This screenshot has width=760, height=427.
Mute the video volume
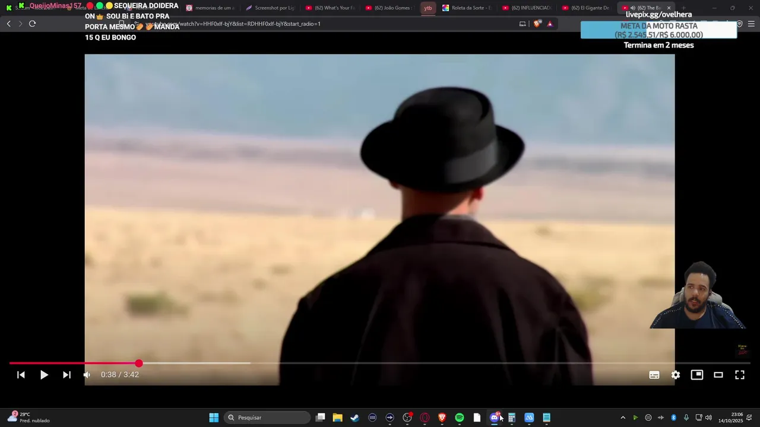click(87, 375)
